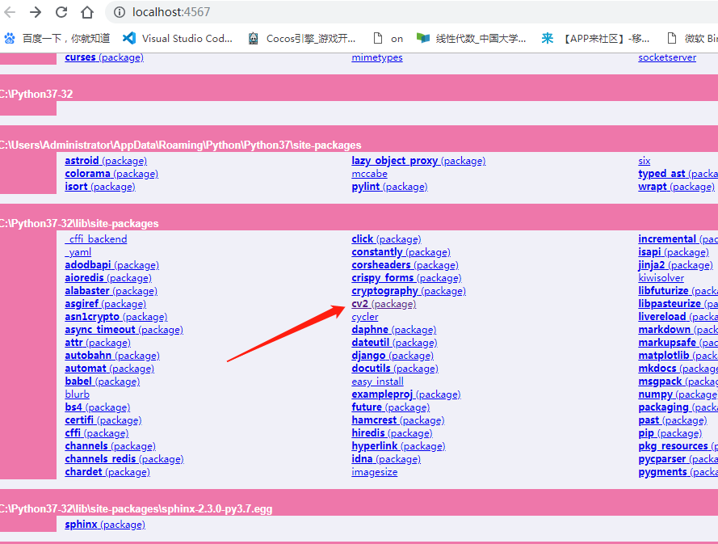Go to the browser home page icon
718x544 pixels.
(87, 12)
